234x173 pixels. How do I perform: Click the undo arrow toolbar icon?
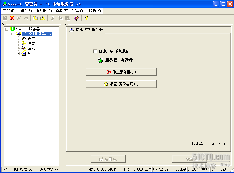pyautogui.click(x=26, y=18)
